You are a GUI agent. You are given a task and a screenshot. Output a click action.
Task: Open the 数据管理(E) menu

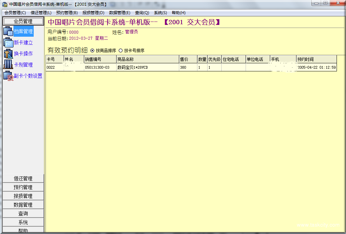120,13
